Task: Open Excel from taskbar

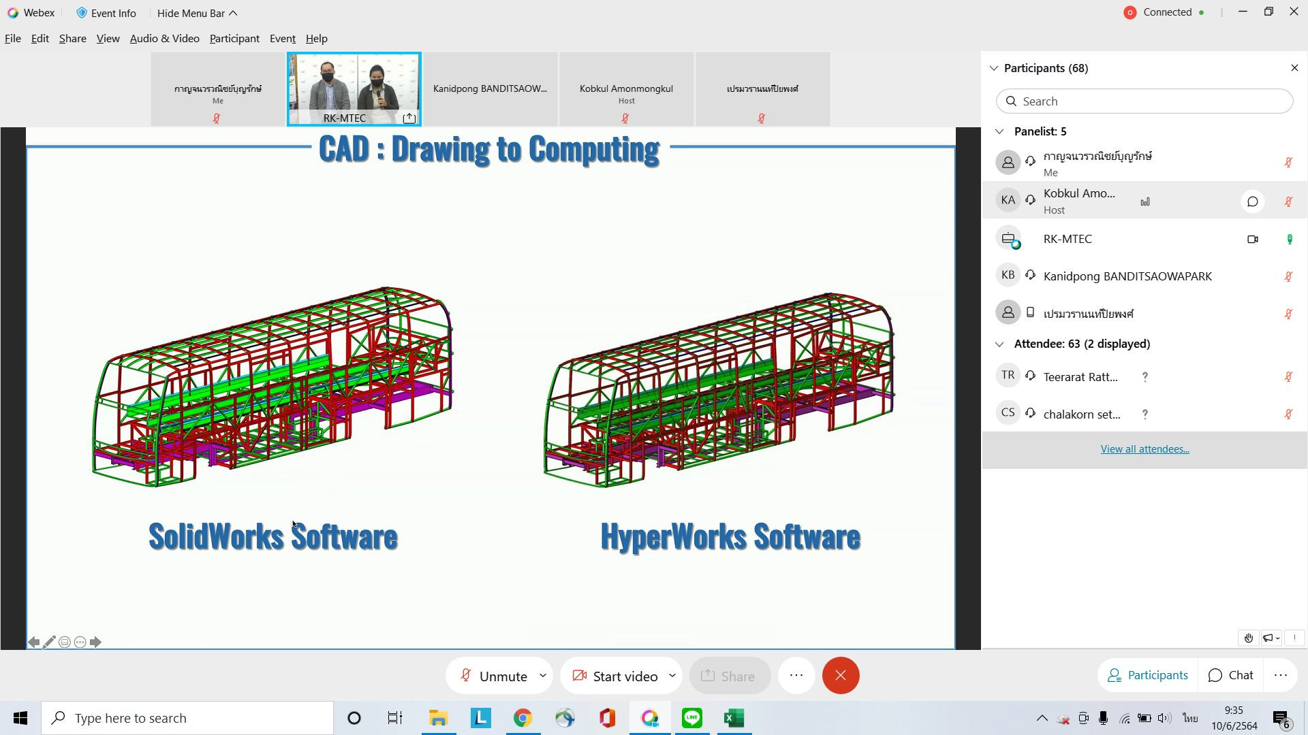Action: click(734, 718)
